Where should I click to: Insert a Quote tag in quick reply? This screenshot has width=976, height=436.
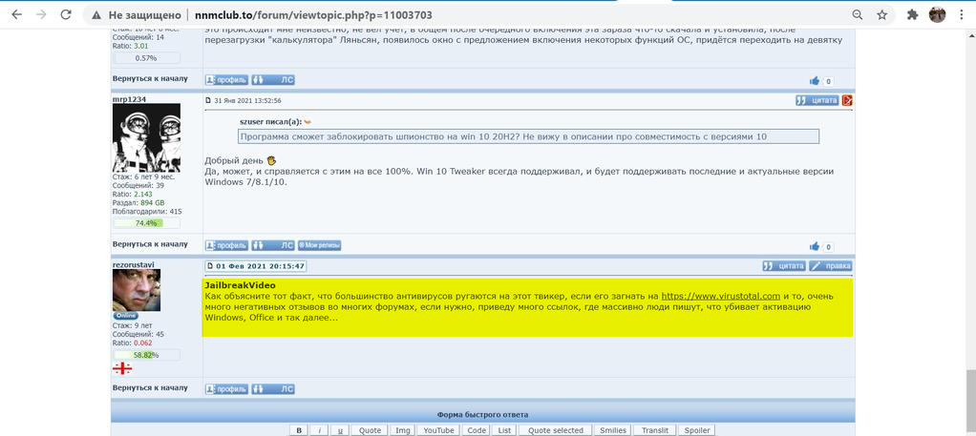coord(370,430)
